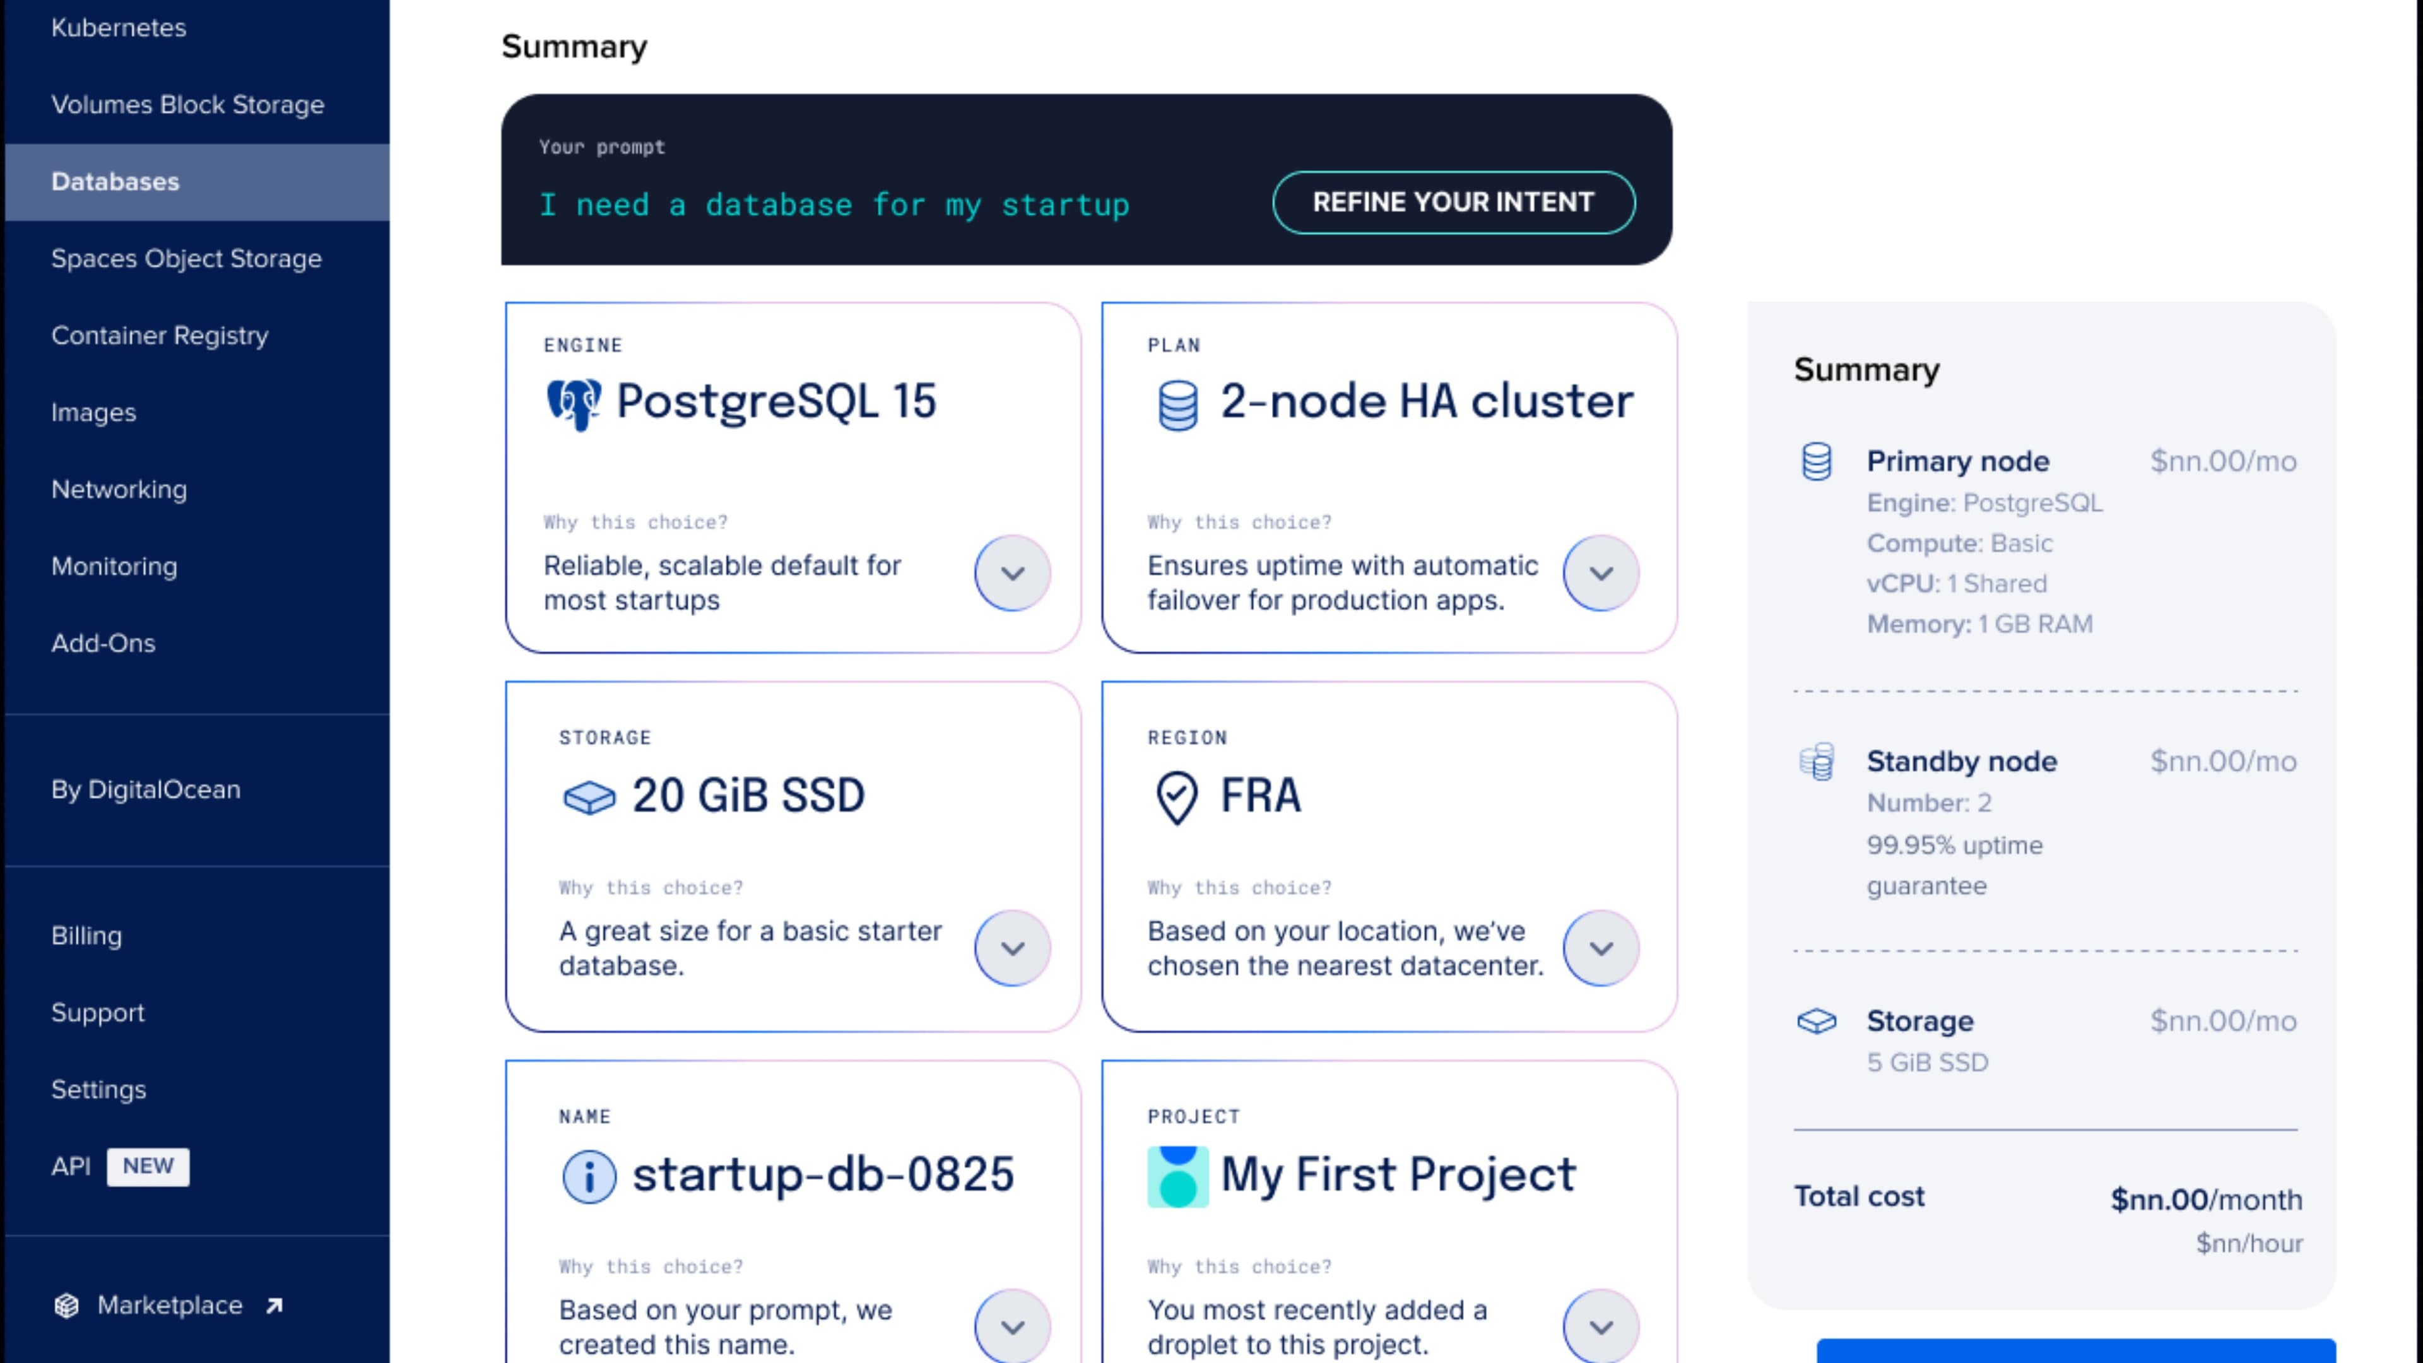Click the '99.95% uptime guarantee' text
The width and height of the screenshot is (2423, 1363).
1955,865
